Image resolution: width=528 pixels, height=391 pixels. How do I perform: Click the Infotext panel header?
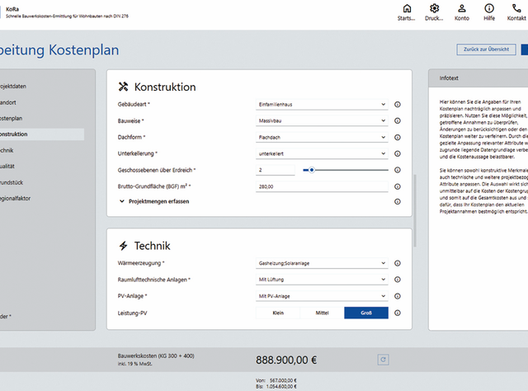[x=478, y=78]
